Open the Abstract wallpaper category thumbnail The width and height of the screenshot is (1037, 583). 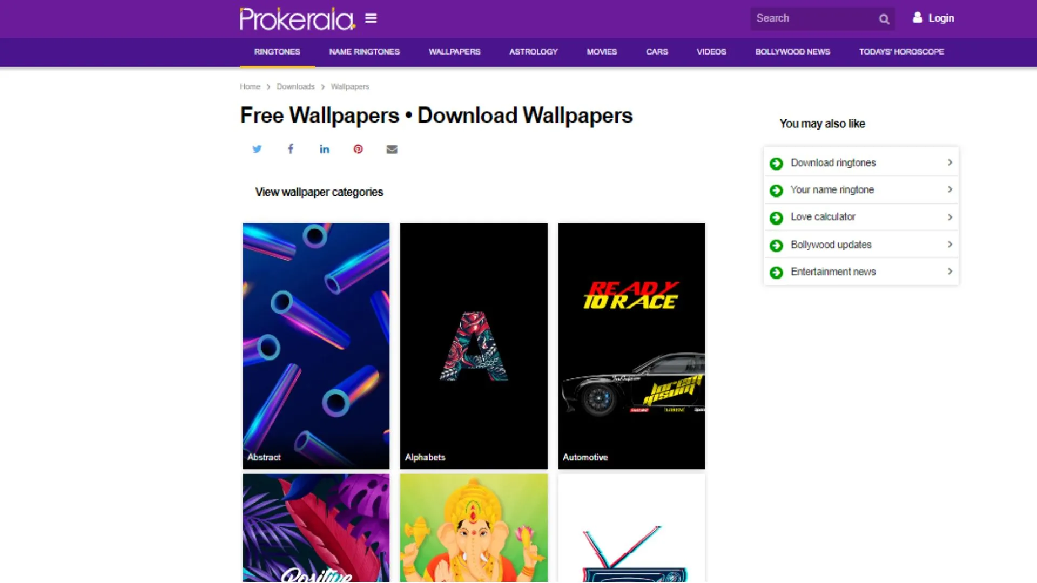[316, 346]
